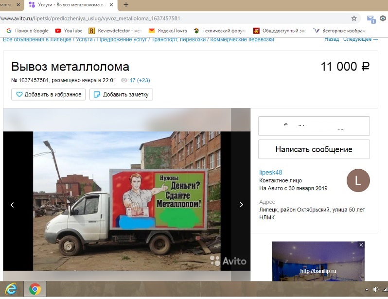Open the Яндекс.Почта bookmark
This screenshot has height=299, width=388.
coord(167,30)
